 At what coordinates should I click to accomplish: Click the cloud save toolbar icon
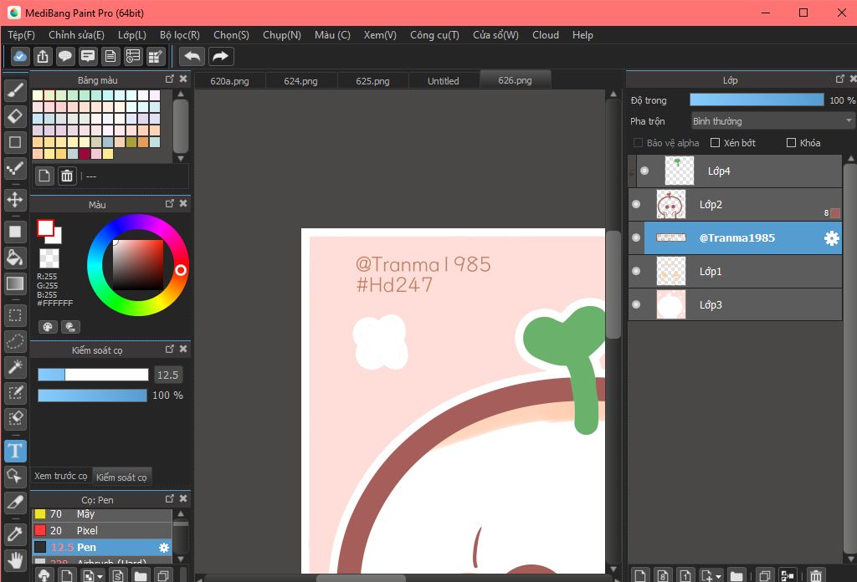coord(20,56)
